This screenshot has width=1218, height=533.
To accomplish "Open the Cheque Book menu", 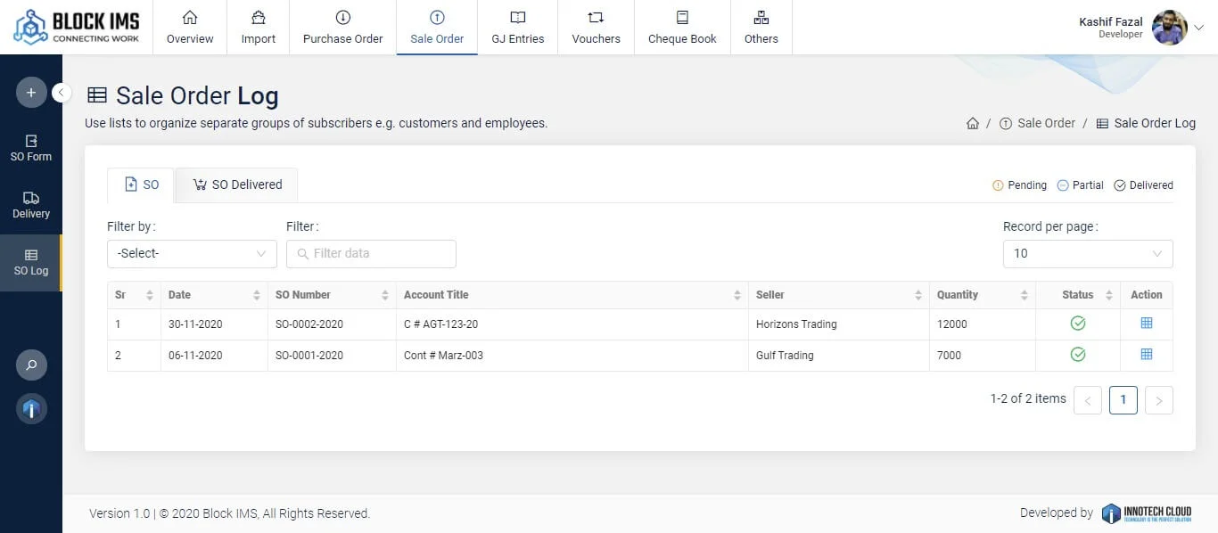I will (x=682, y=28).
